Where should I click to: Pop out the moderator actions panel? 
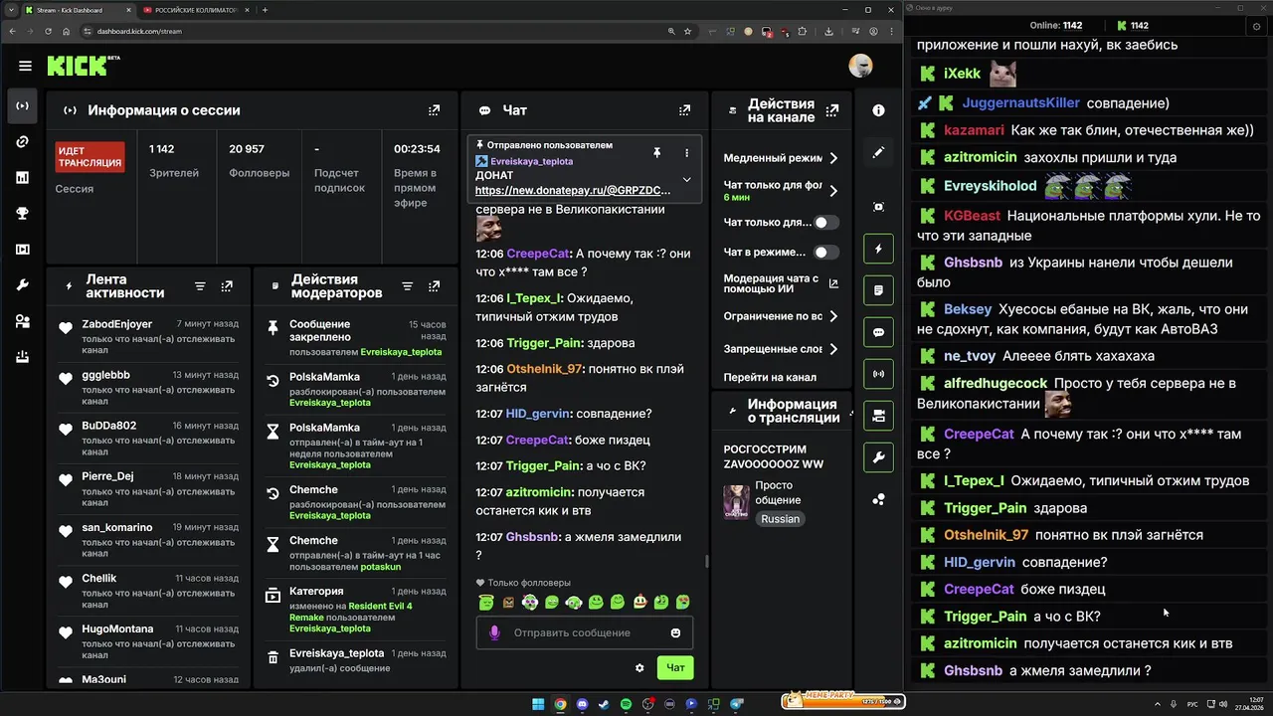[x=434, y=286]
